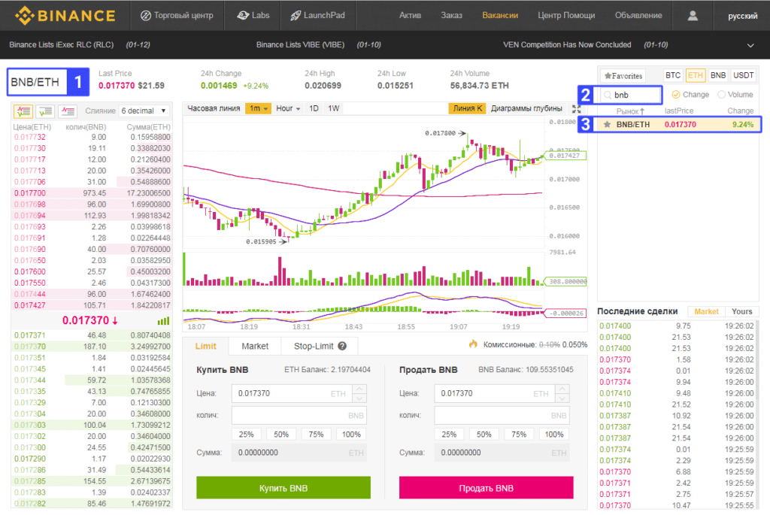Switch to Диаграммы глубины chart
The height and width of the screenshot is (515, 770).
click(x=526, y=108)
